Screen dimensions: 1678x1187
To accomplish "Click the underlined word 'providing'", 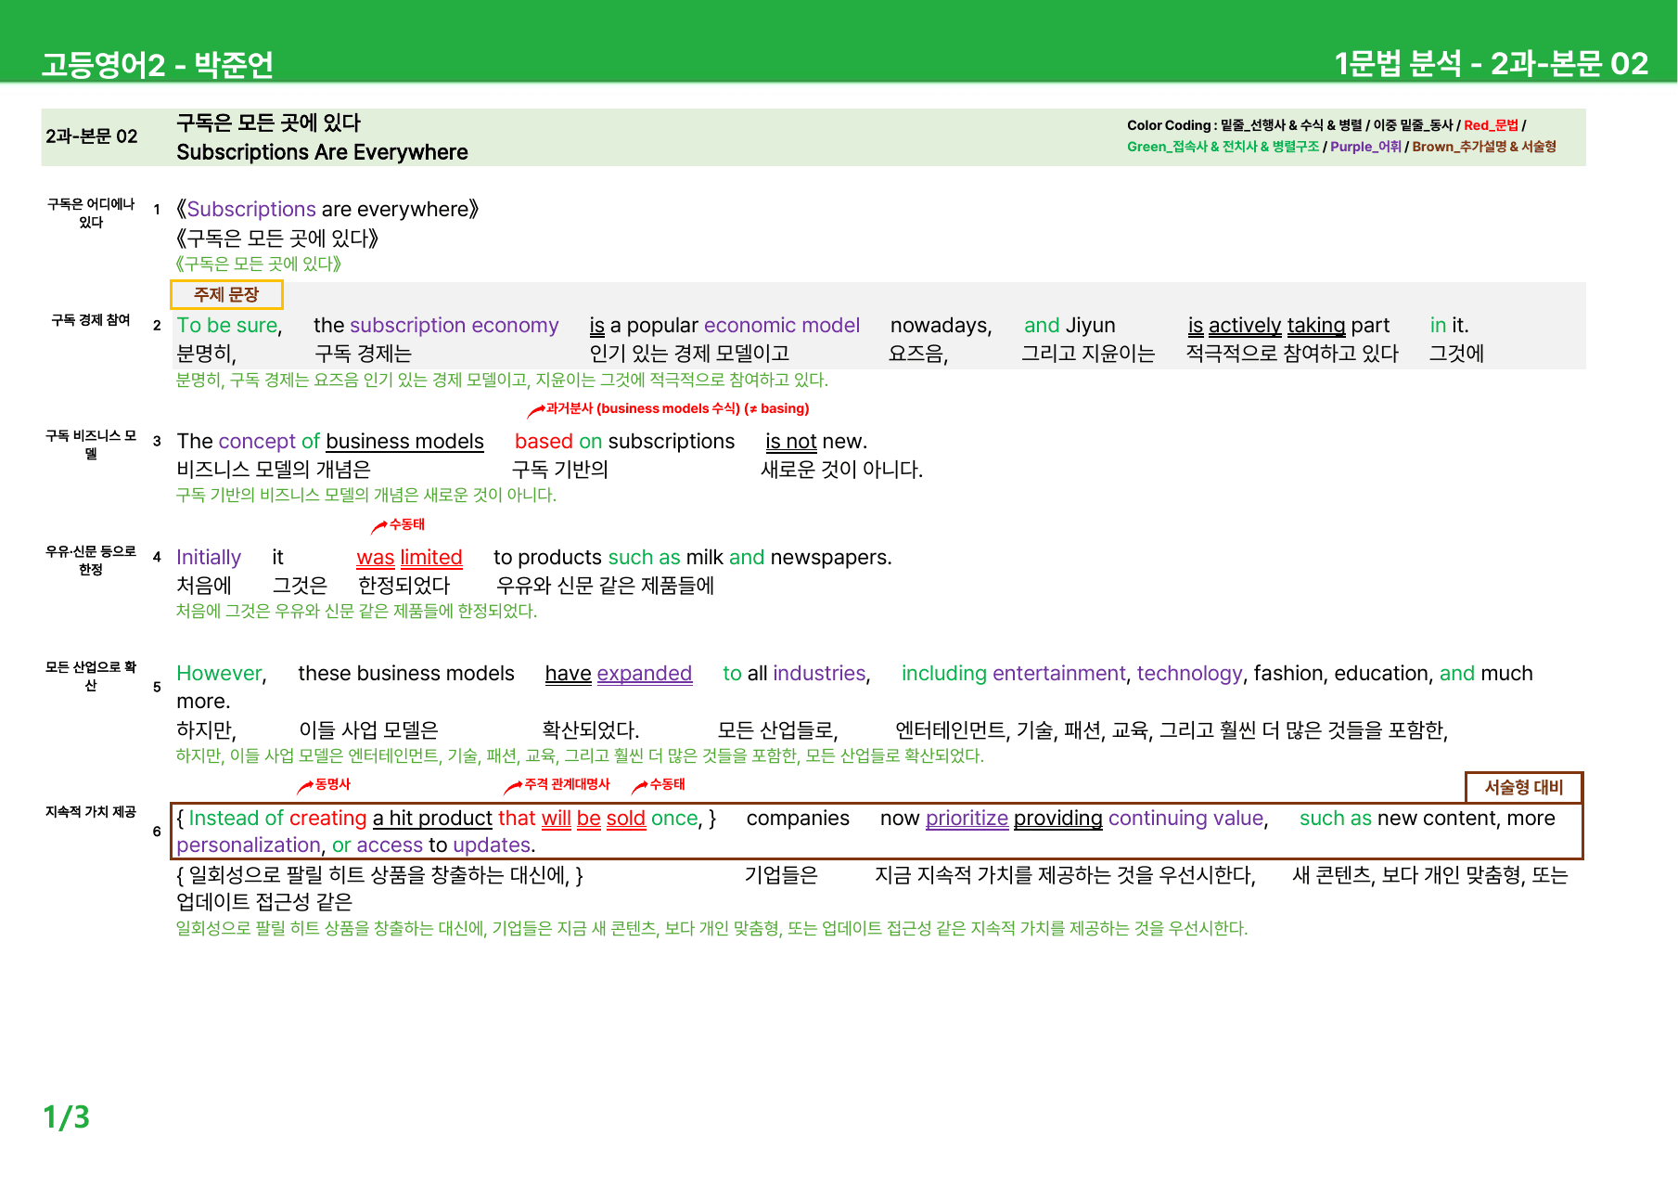I will (1058, 819).
